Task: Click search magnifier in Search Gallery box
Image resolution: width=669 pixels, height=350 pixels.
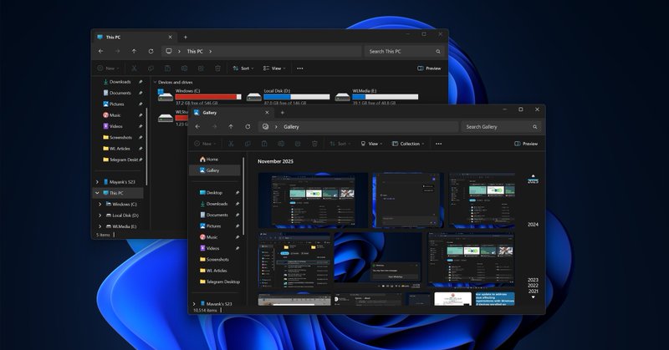Action: 534,127
